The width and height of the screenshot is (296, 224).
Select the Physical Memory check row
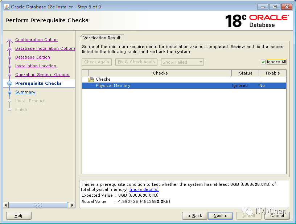pos(184,85)
